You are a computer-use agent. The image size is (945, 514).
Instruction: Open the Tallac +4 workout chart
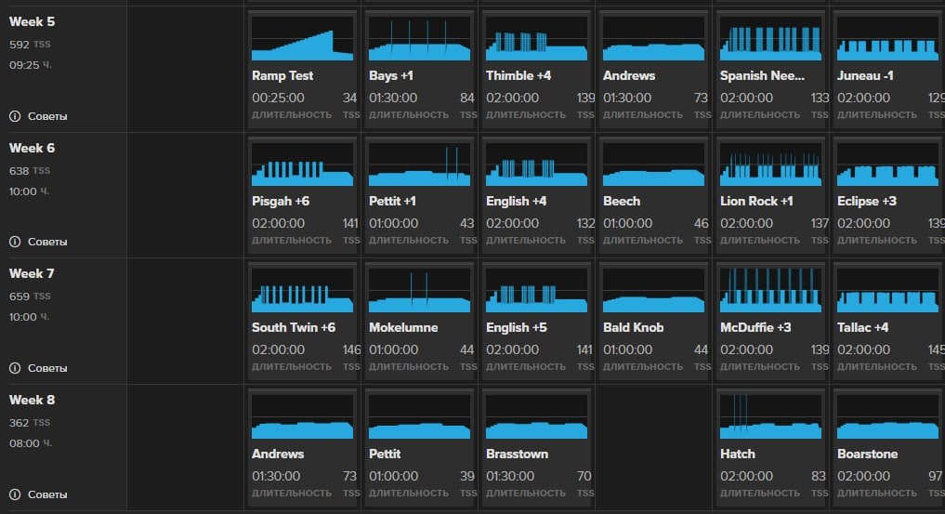pos(887,290)
